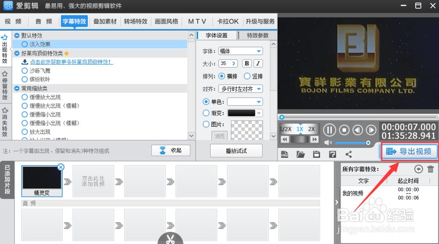Adjust the volume slider handle
The width and height of the screenshot is (439, 244).
[368, 143]
